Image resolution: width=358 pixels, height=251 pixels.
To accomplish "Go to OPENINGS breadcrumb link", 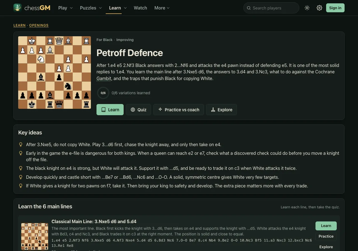I will (39, 25).
